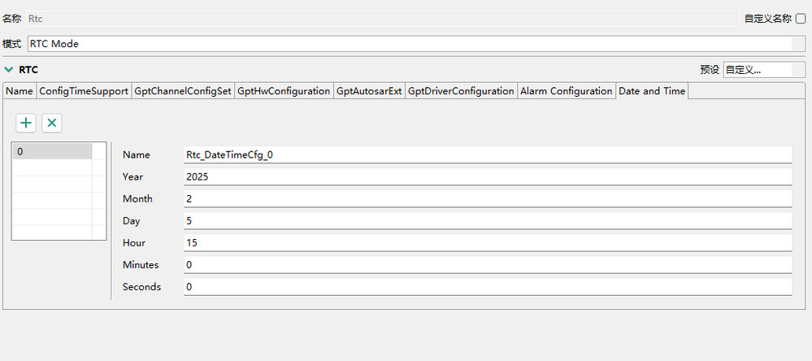Viewport: 812px width, 361px height.
Task: Go to the GptHwConfiguration tab
Action: [284, 91]
